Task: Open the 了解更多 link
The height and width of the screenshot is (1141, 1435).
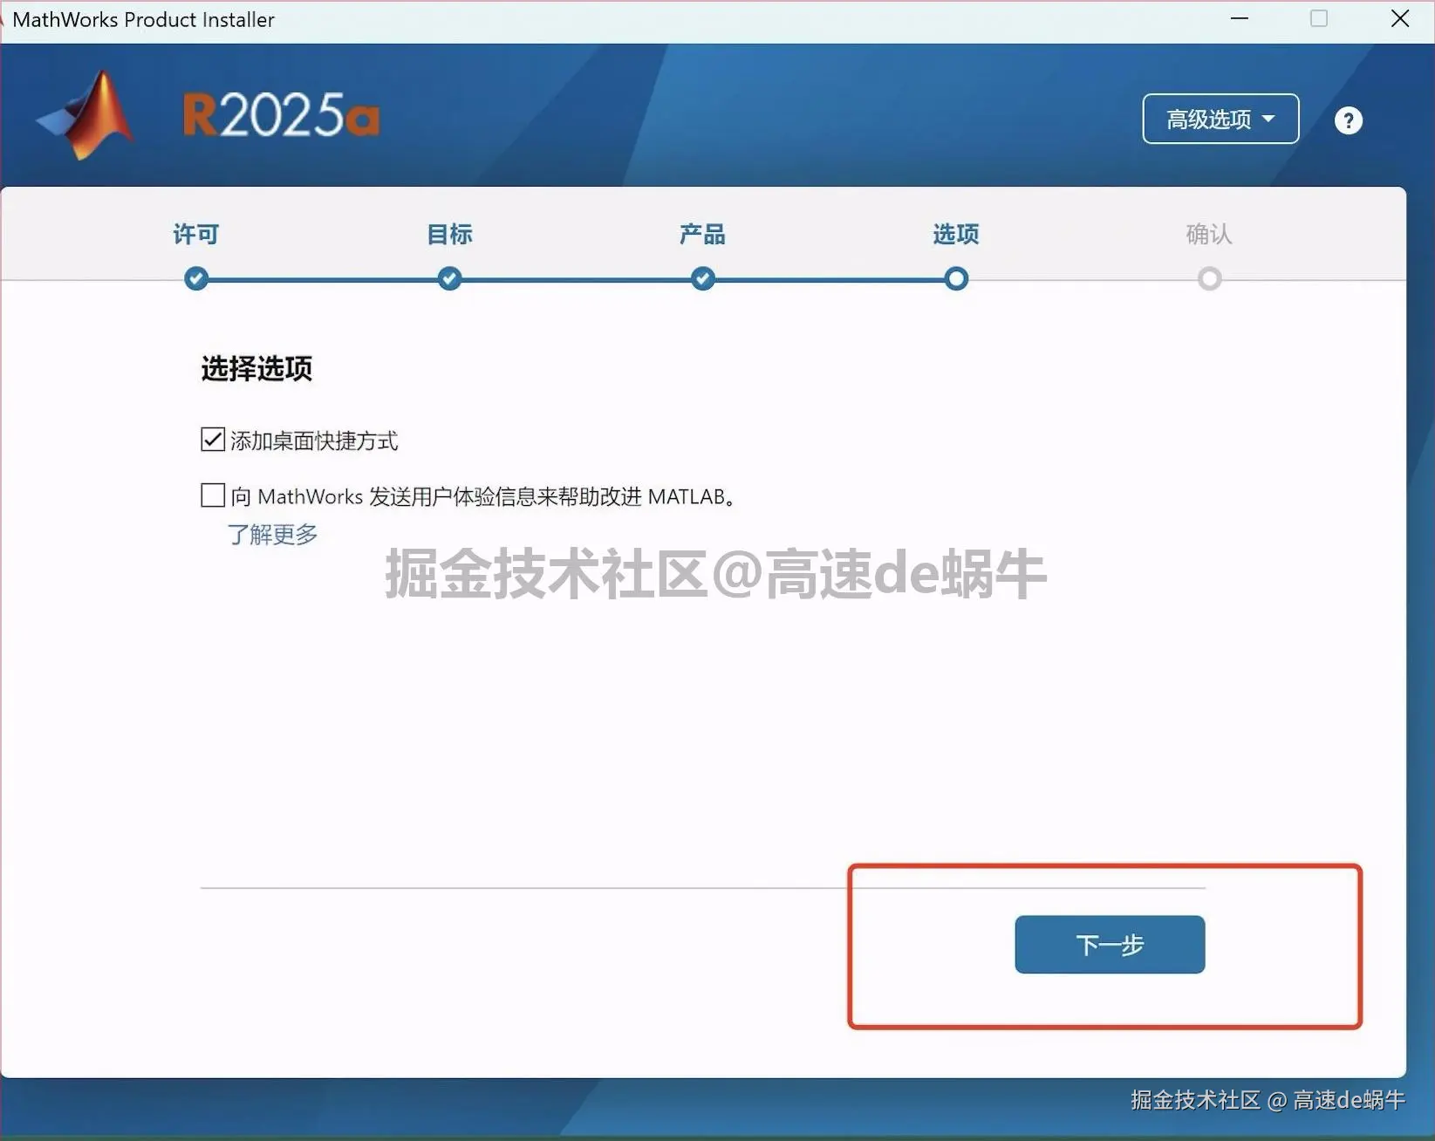Action: tap(271, 535)
